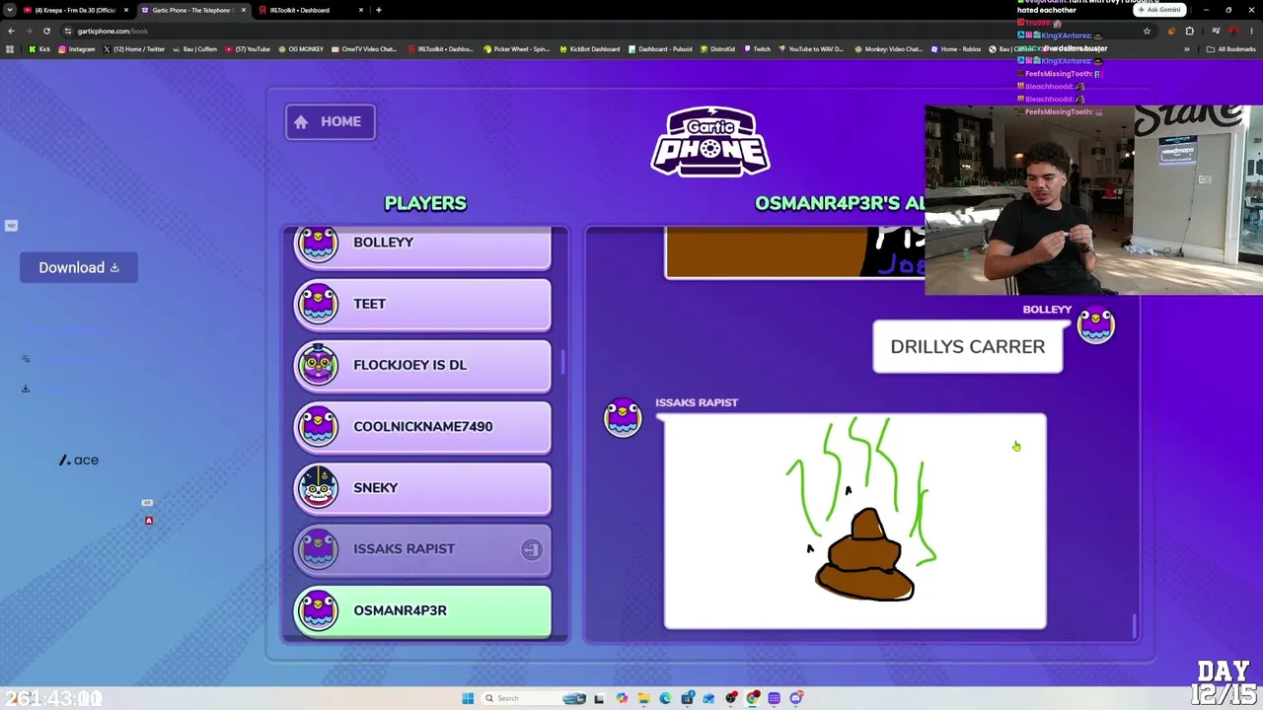Image resolution: width=1263 pixels, height=710 pixels.
Task: Click the avatar next to the poop drawing
Action: pyautogui.click(x=623, y=418)
